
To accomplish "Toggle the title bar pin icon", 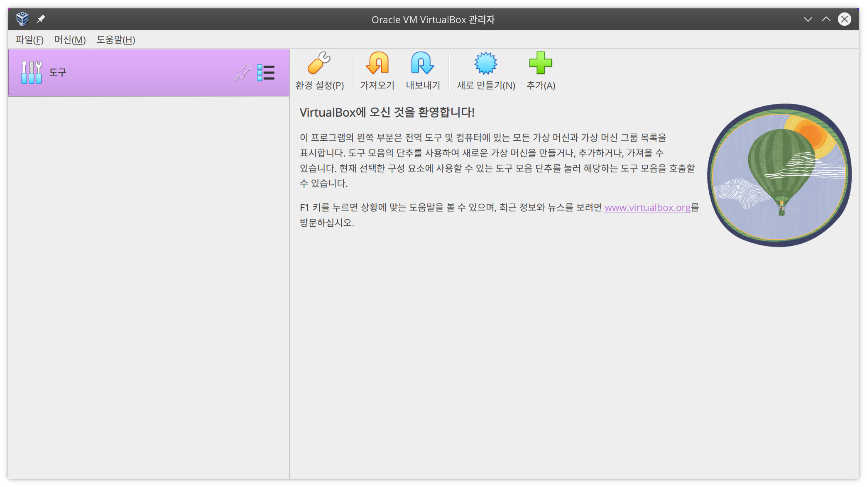I will point(41,19).
